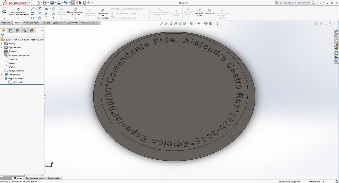
Task: Select the Line sketch tool
Action: pyautogui.click(x=32, y=9)
